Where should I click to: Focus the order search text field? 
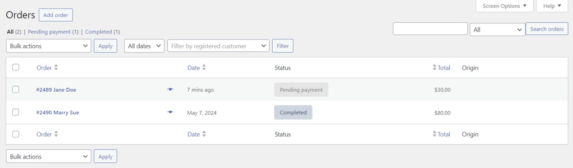(430, 29)
